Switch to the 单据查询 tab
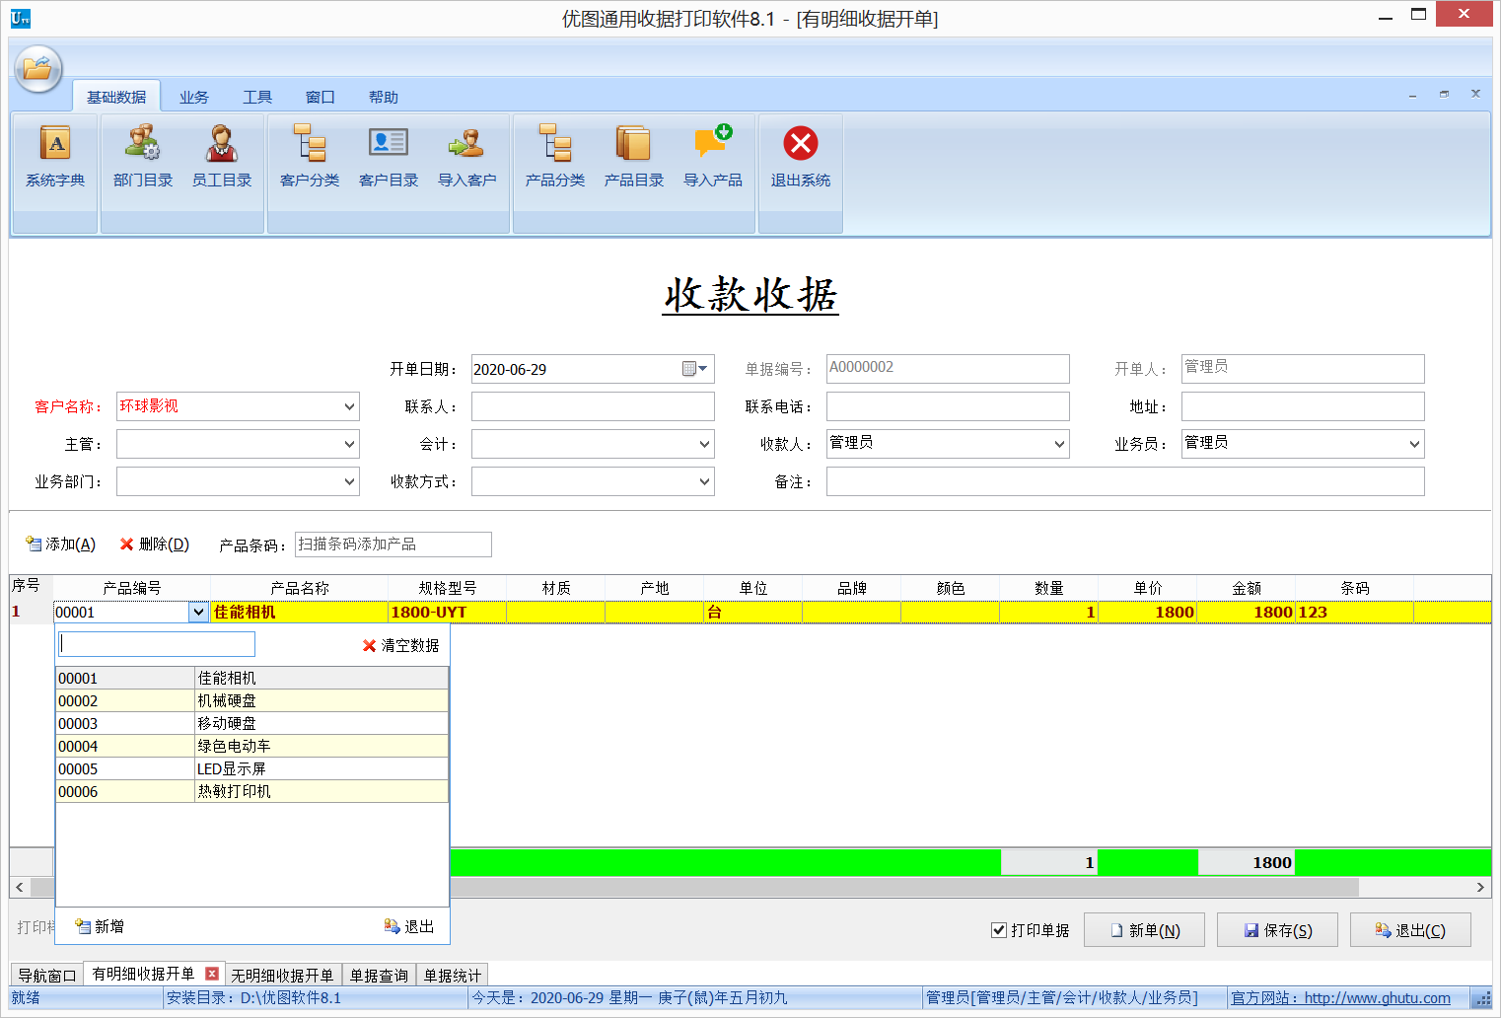Screen dimensions: 1501x1018 379,975
